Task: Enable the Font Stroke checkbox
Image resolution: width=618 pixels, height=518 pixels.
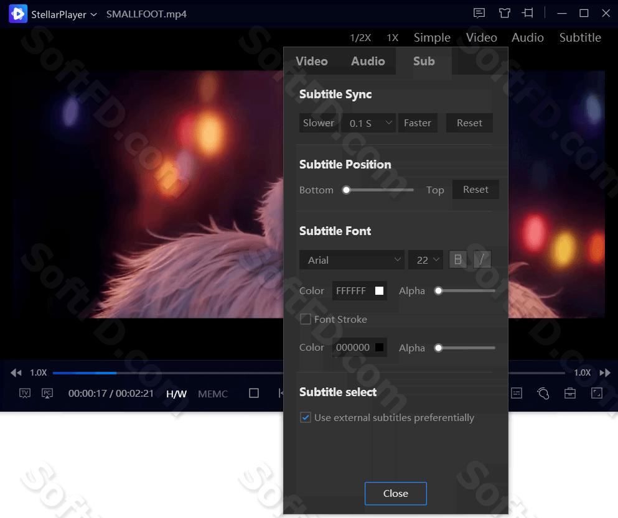Action: 306,319
